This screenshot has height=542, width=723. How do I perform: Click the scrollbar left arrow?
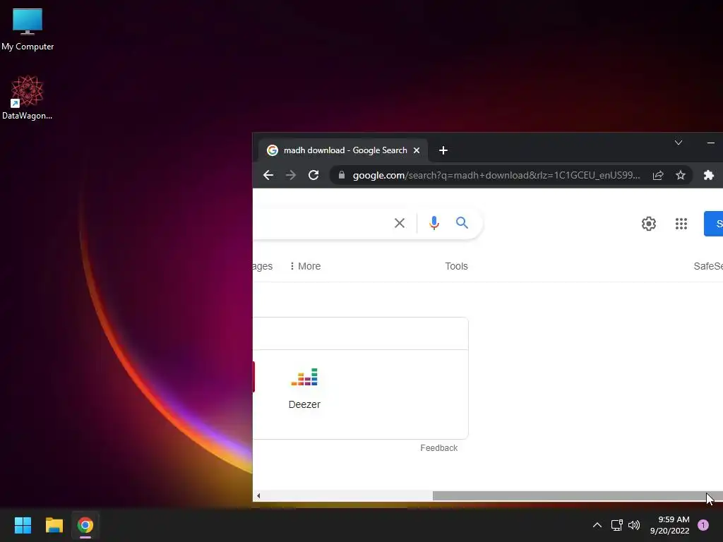[258, 495]
